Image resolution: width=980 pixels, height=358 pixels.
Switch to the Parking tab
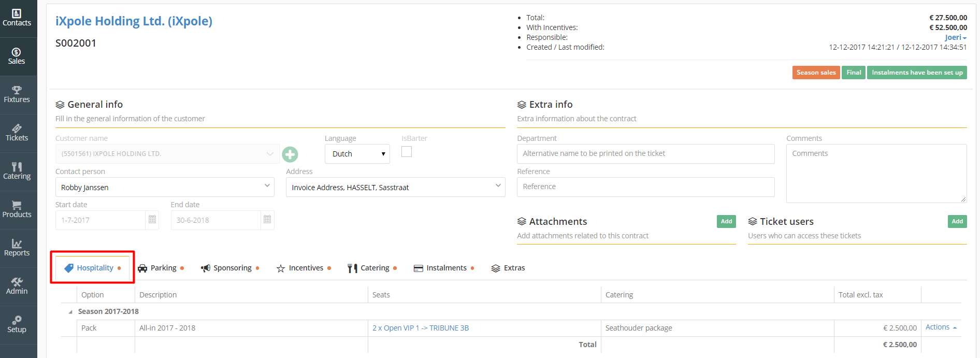[161, 268]
